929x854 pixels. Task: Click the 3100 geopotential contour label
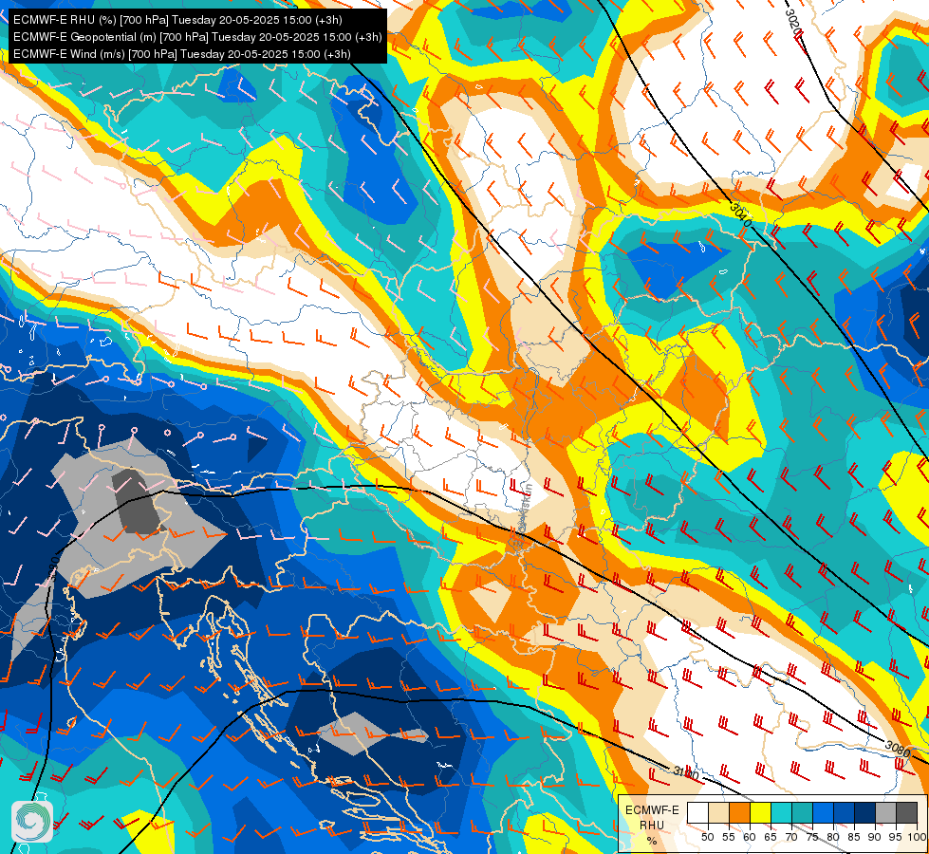pyautogui.click(x=685, y=772)
